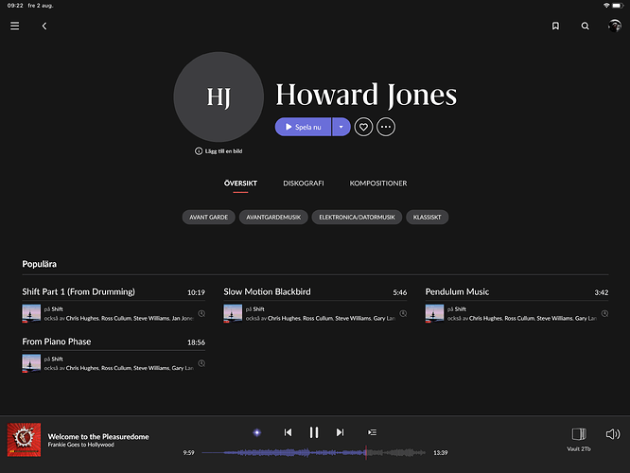This screenshot has width=630, height=473.
Task: Click the round icon on Shift Part 1 row
Action: click(x=201, y=313)
